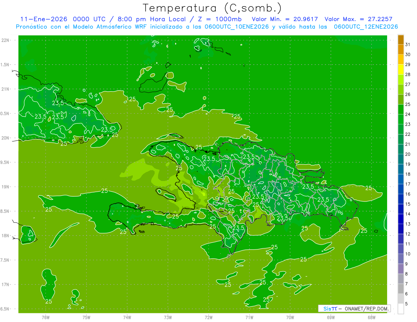Image resolution: width=417 pixels, height=322 pixels.
Task: Click the "19N" latitude axis label
Action: tap(6, 187)
